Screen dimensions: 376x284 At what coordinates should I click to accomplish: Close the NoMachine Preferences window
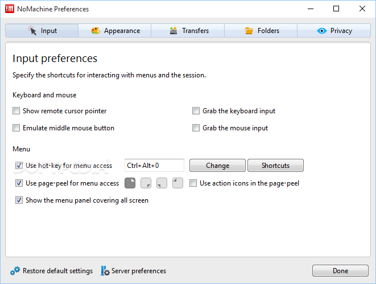pos(362,9)
